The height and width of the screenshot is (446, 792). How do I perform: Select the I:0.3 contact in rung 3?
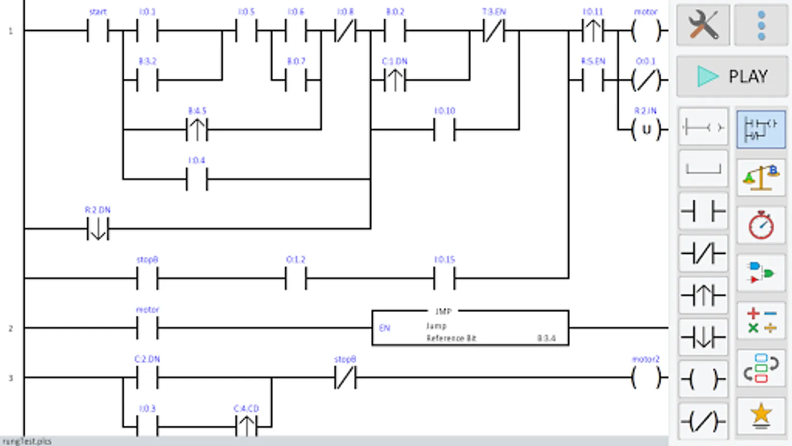pyautogui.click(x=148, y=426)
